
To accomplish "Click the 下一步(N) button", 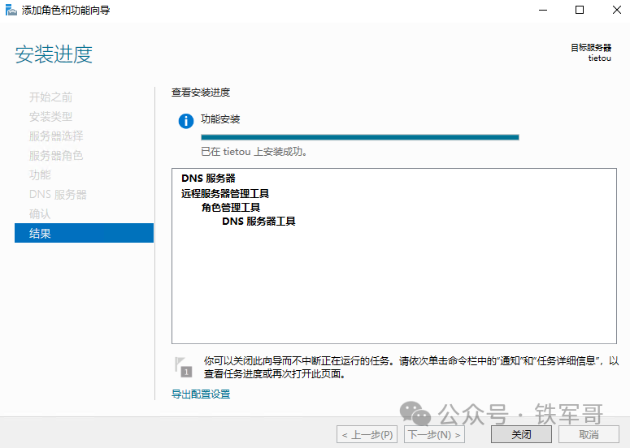I will coord(434,434).
